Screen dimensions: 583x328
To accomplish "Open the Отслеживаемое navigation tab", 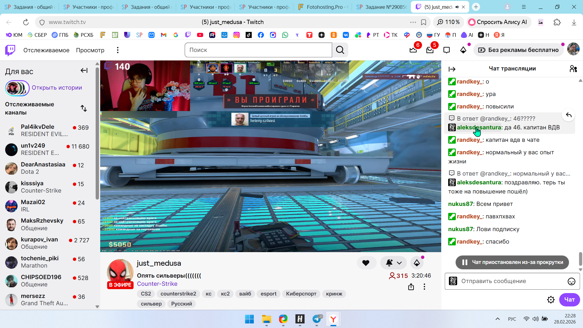I will [46, 50].
